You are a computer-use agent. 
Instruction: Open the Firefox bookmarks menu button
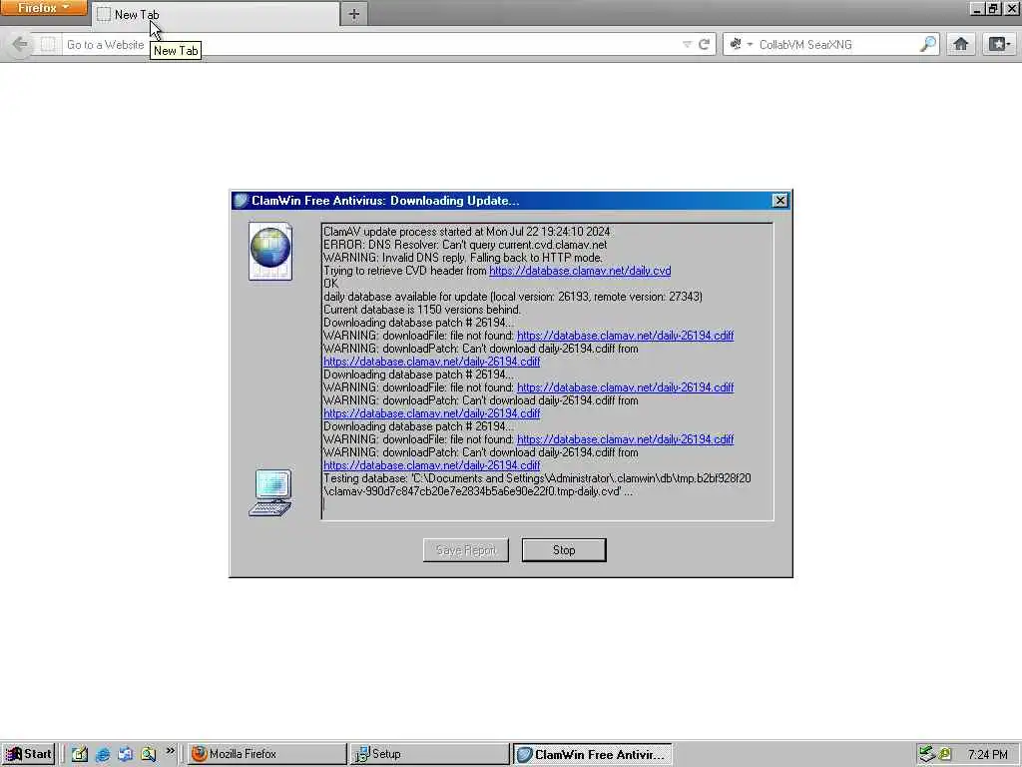(x=999, y=44)
